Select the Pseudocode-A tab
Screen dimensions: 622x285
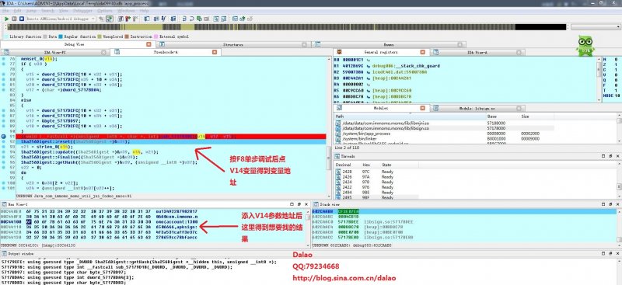[166, 52]
